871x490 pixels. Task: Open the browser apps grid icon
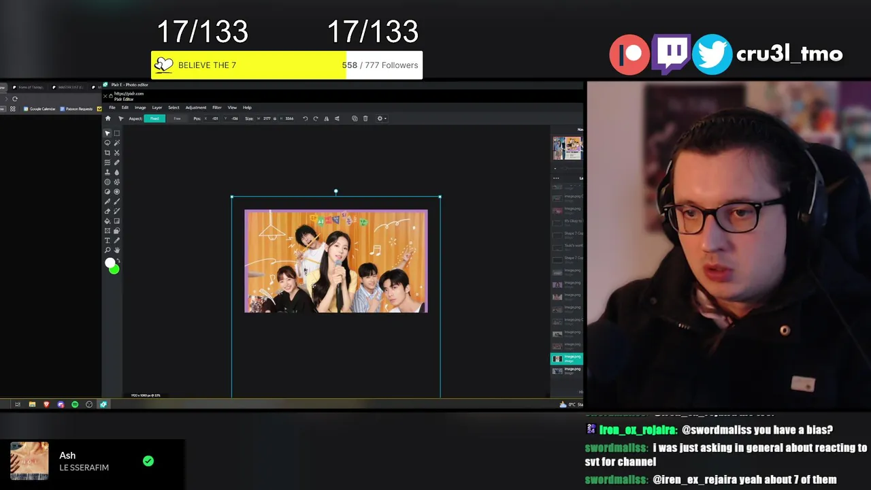click(12, 109)
